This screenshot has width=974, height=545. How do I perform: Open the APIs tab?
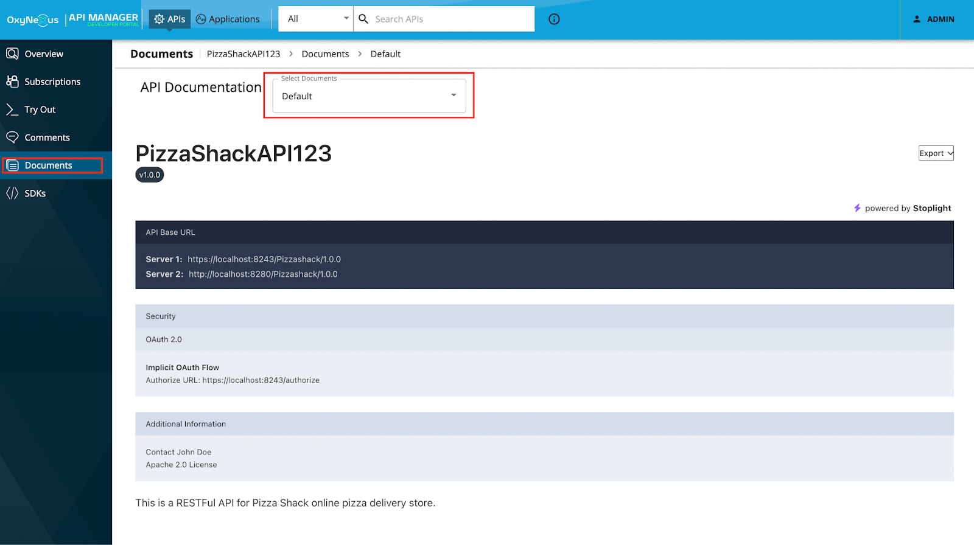(x=170, y=19)
